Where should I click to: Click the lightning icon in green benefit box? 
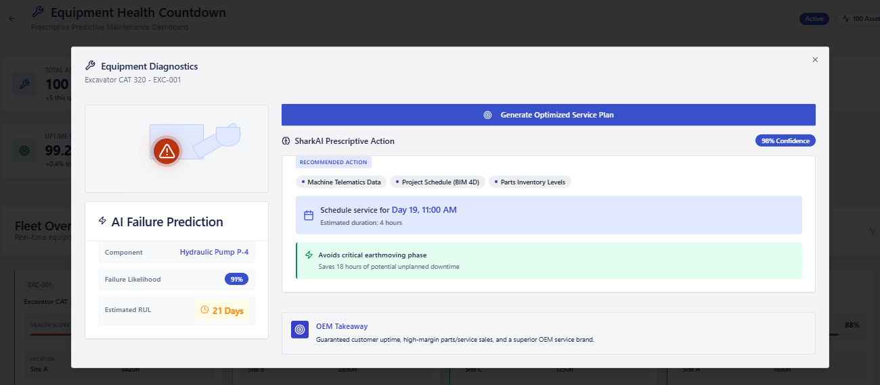click(309, 255)
